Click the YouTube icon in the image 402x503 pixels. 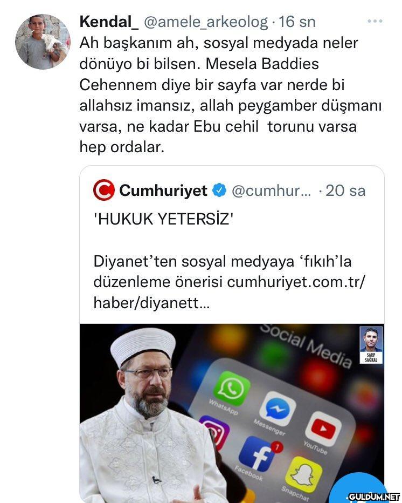click(x=323, y=429)
